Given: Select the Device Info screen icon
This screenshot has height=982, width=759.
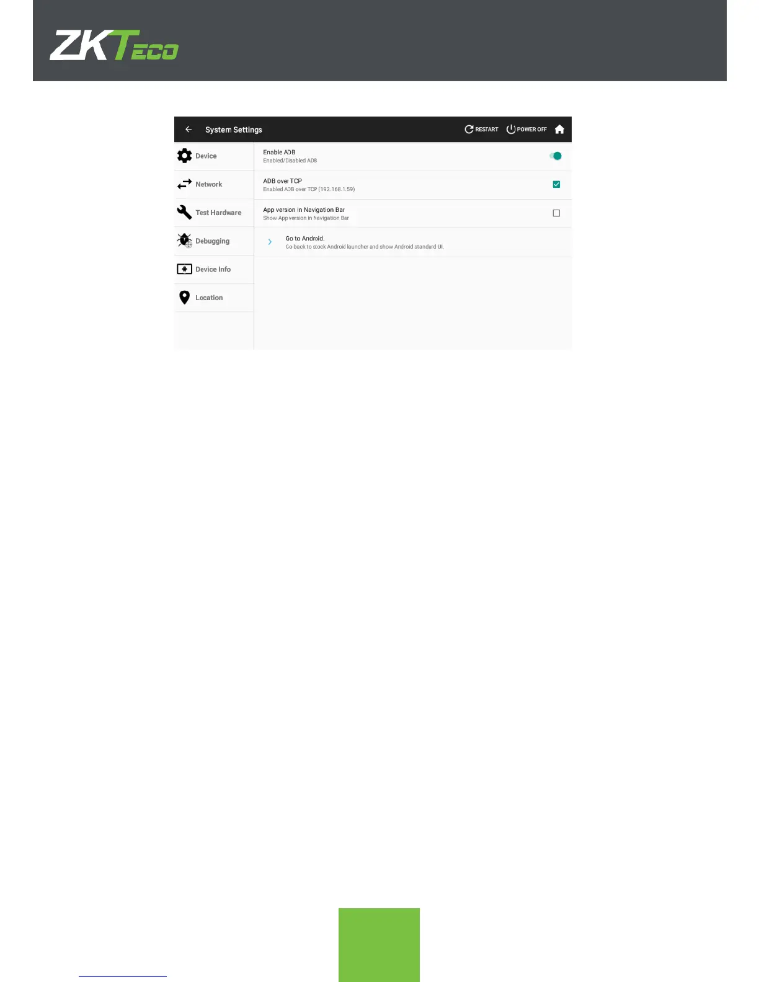Looking at the screenshot, I should tap(185, 269).
